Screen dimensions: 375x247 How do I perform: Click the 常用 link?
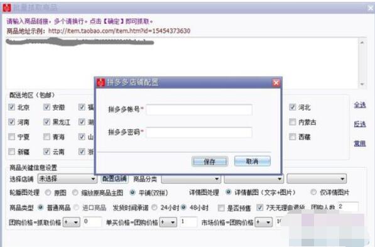point(360,143)
